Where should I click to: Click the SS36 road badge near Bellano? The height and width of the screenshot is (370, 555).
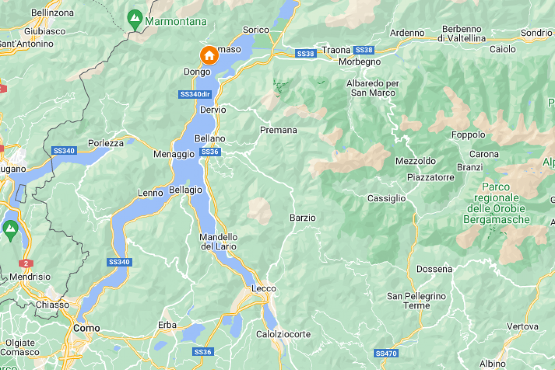tap(209, 152)
